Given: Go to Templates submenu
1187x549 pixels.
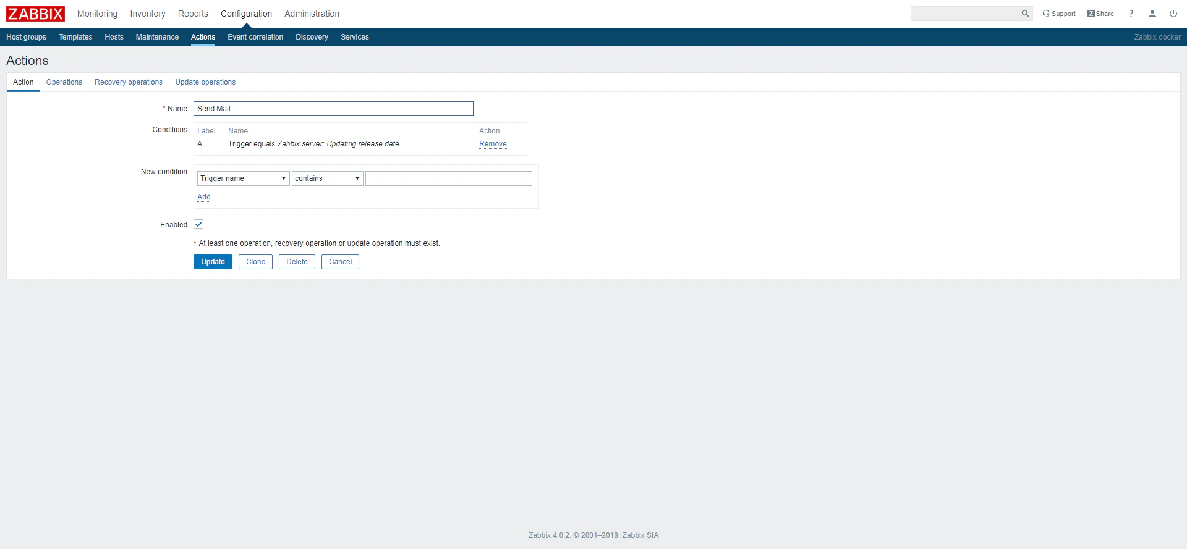Looking at the screenshot, I should [x=75, y=37].
